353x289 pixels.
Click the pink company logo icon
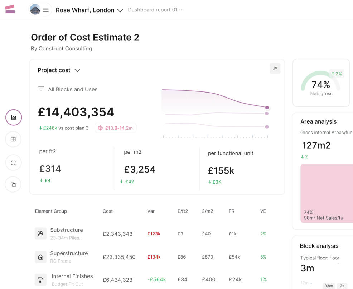tap(10, 9)
